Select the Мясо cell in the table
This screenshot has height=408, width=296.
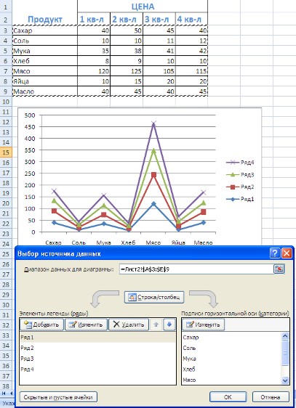(45, 71)
